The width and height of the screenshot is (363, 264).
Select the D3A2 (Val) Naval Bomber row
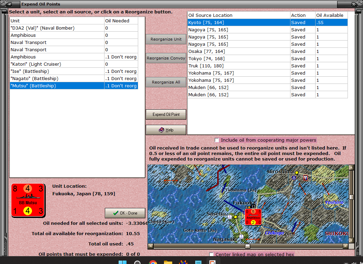point(74,28)
